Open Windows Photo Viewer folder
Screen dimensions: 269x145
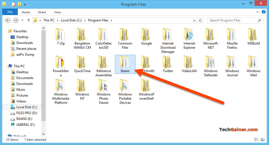coord(103,92)
